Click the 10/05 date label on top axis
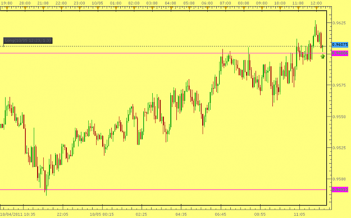The height and width of the screenshot is (218, 351). click(97, 3)
